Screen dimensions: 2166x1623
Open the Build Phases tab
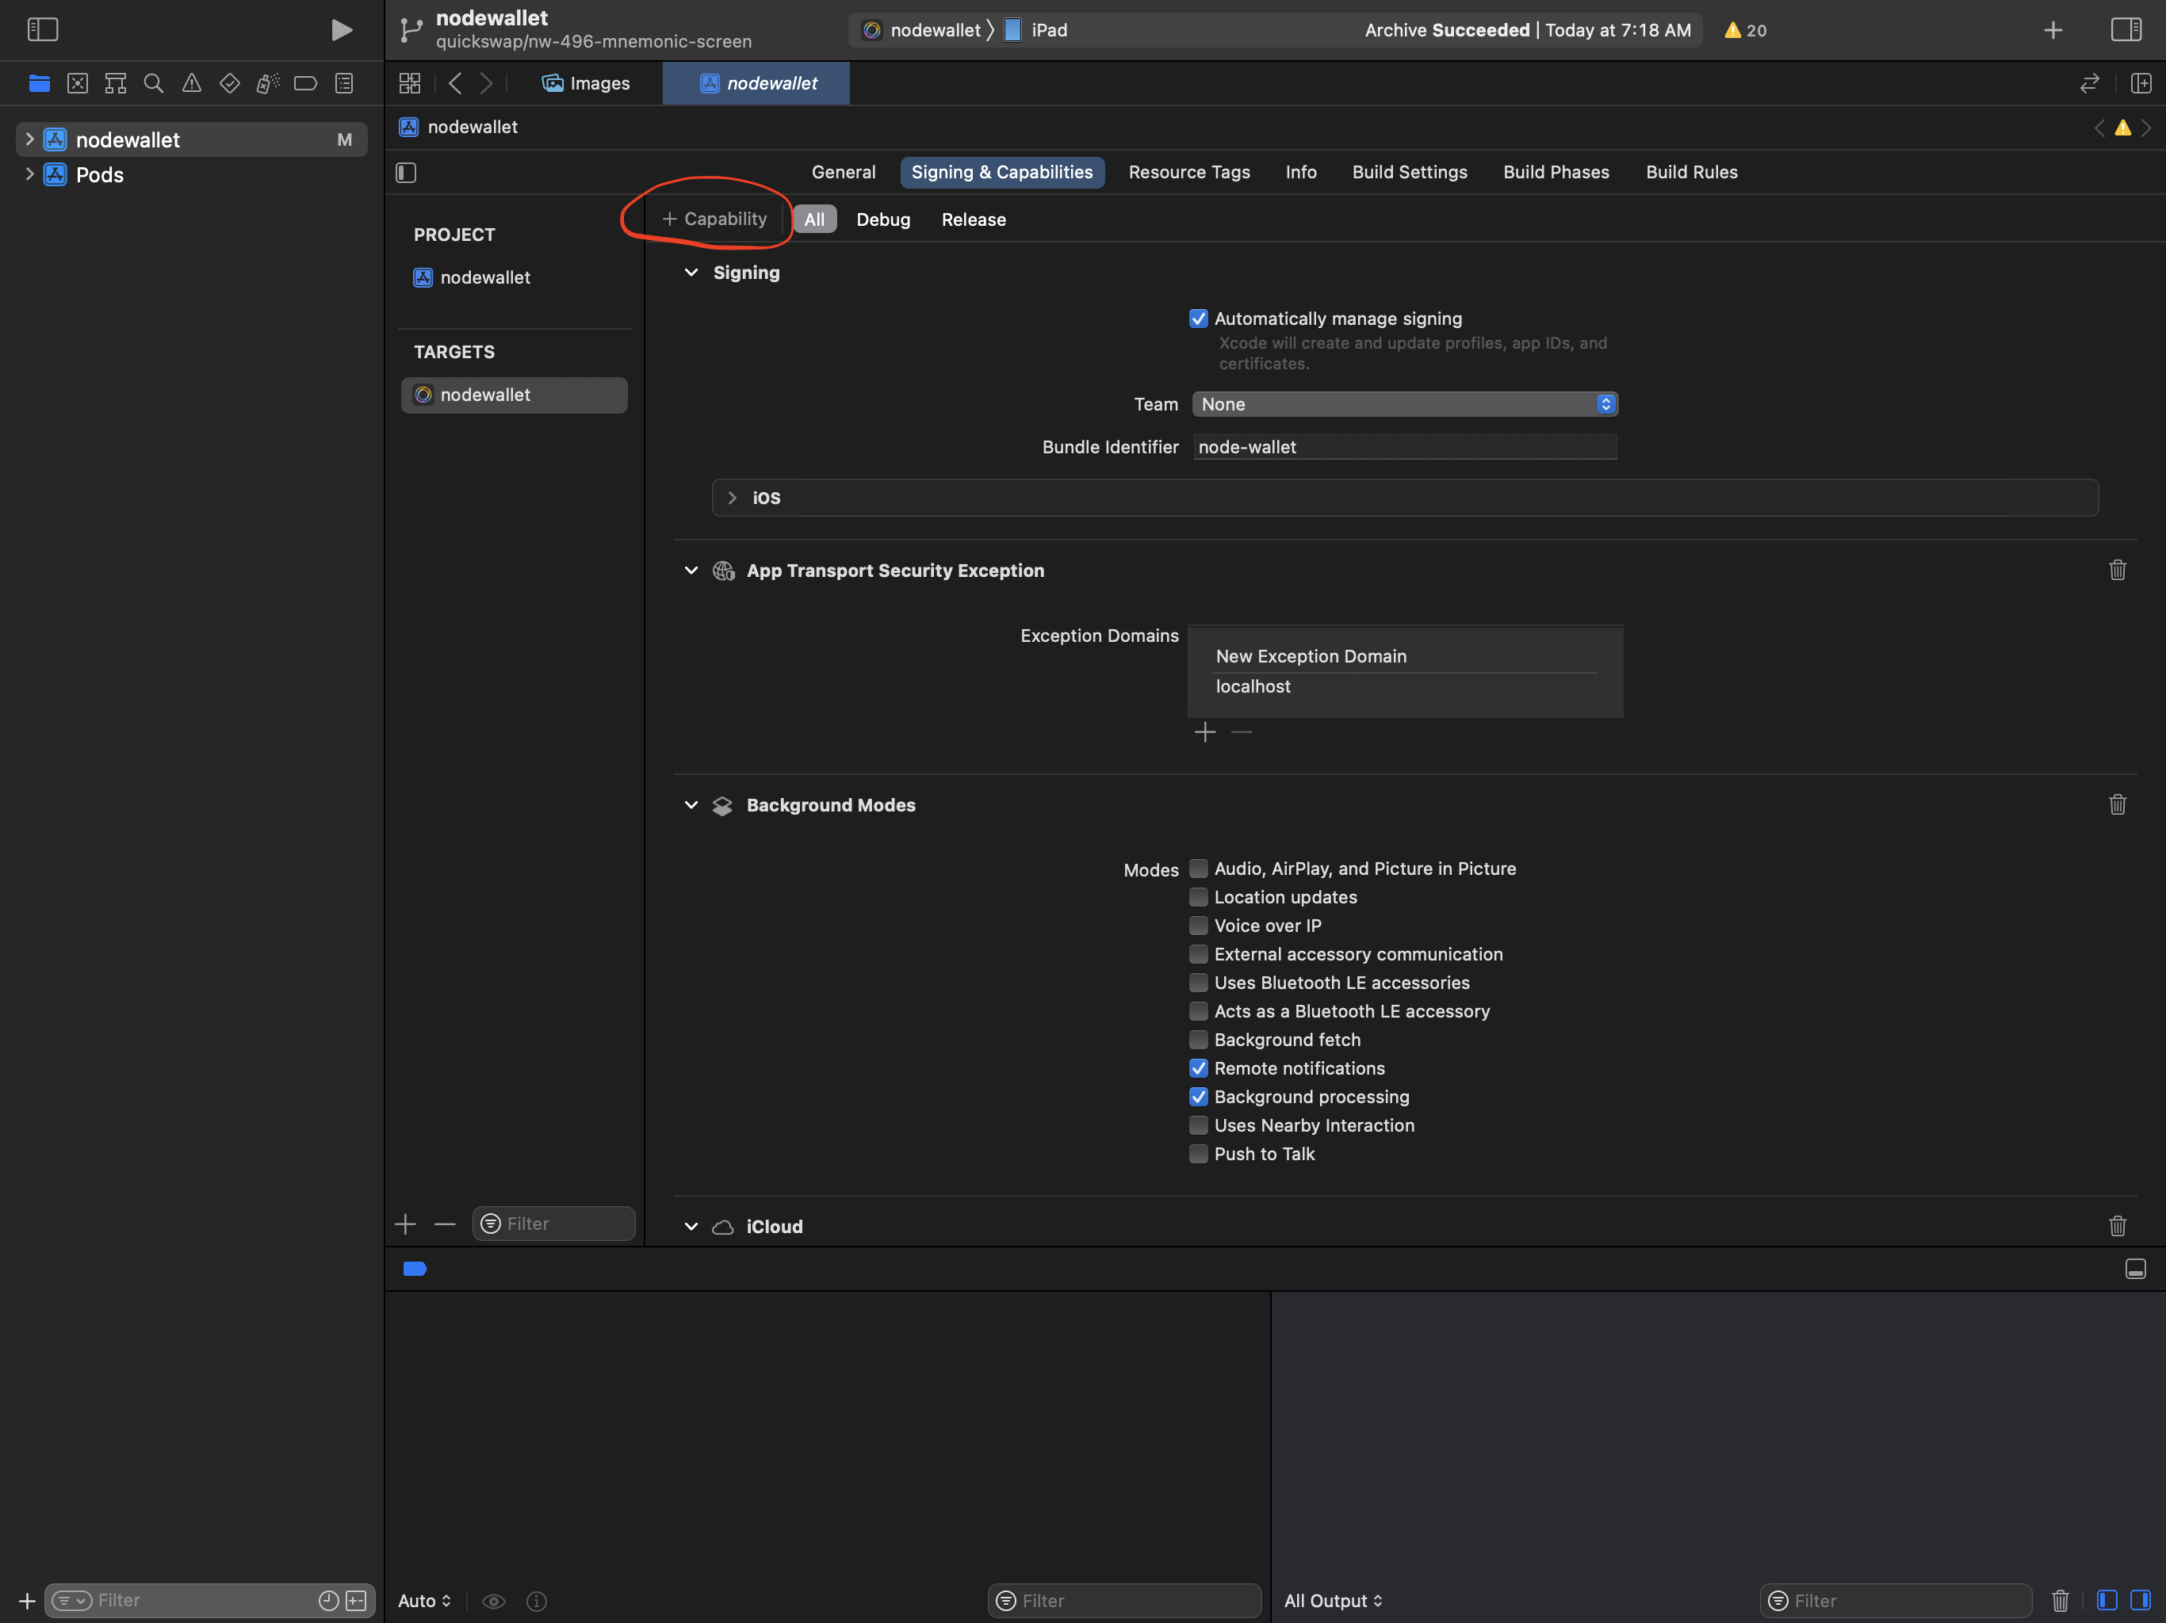point(1556,172)
